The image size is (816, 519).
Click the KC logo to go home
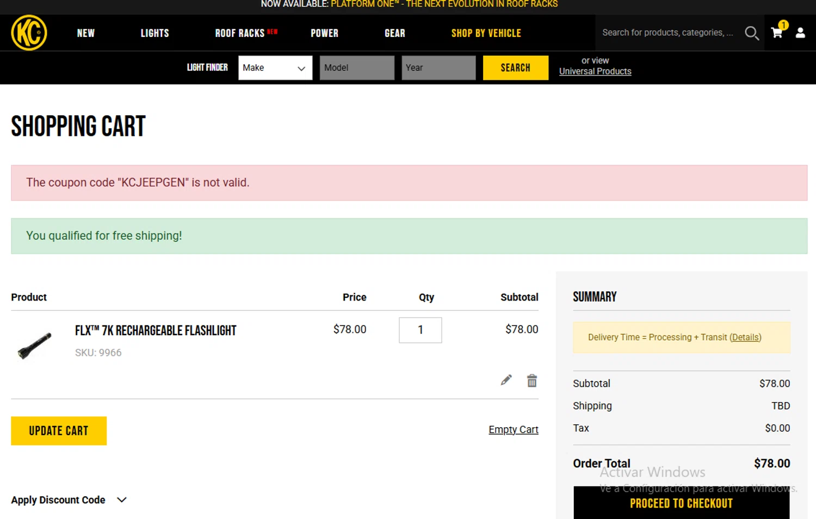click(x=29, y=33)
